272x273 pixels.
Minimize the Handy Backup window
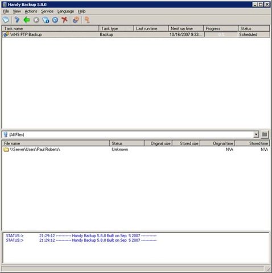pos(255,5)
